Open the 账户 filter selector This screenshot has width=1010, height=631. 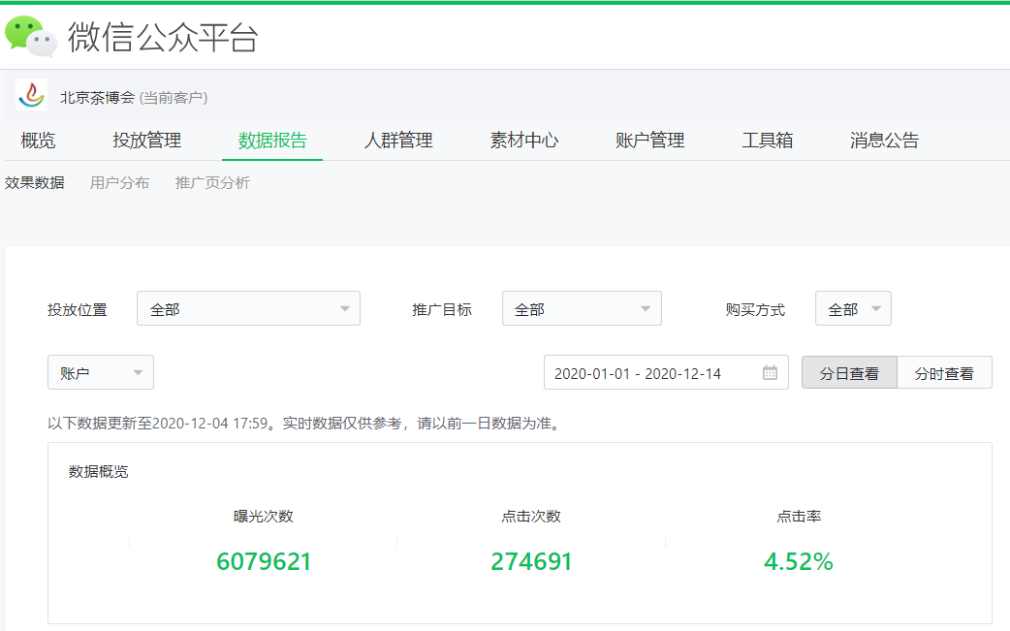click(100, 372)
